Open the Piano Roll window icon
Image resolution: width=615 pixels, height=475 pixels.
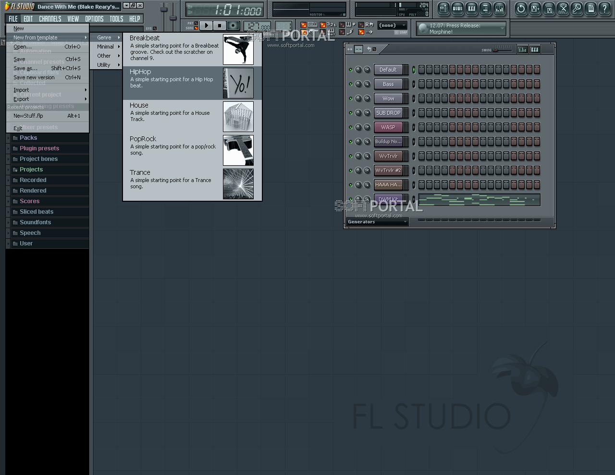click(472, 8)
